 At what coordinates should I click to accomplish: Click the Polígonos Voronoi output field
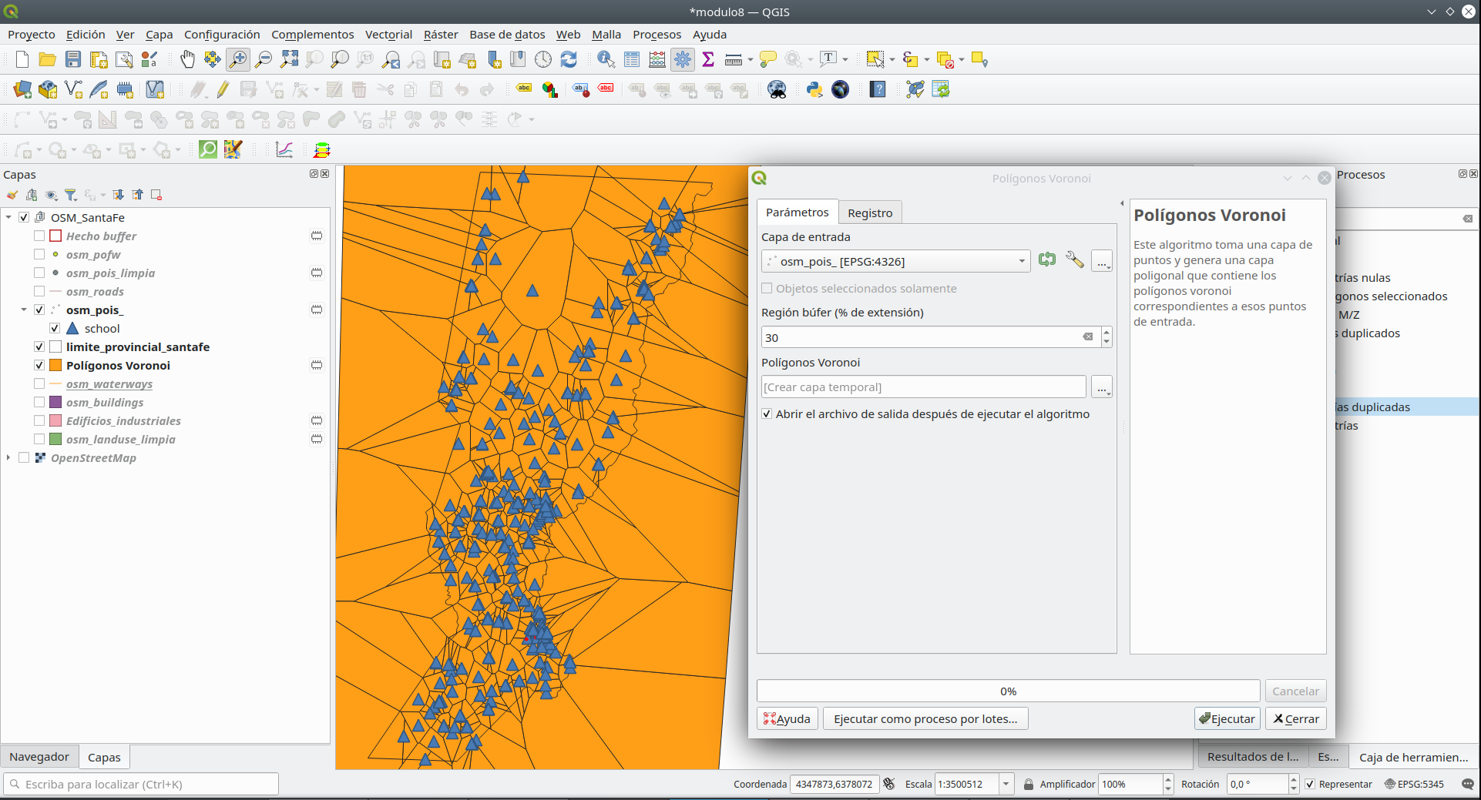point(923,387)
